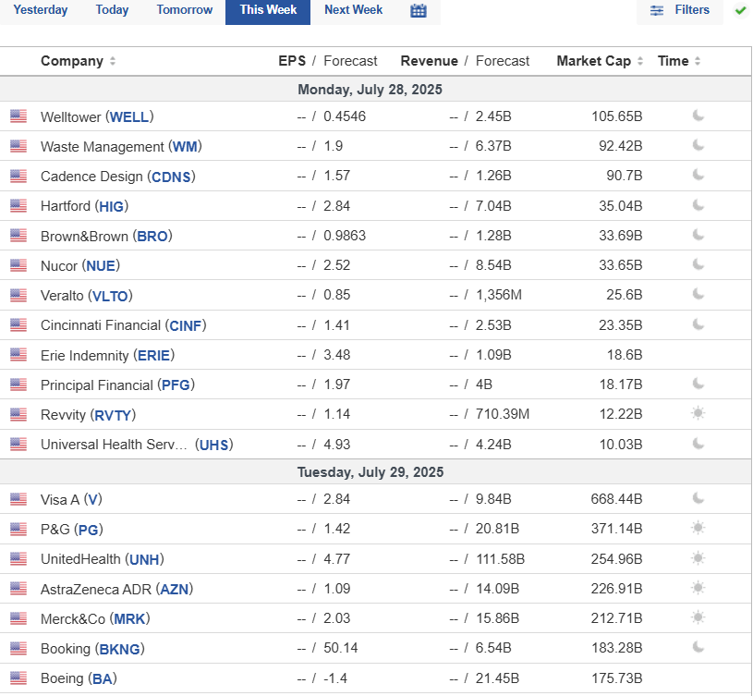Screen dimensions: 753x696
Task: Sort table by Company column arrows
Action: (x=113, y=61)
